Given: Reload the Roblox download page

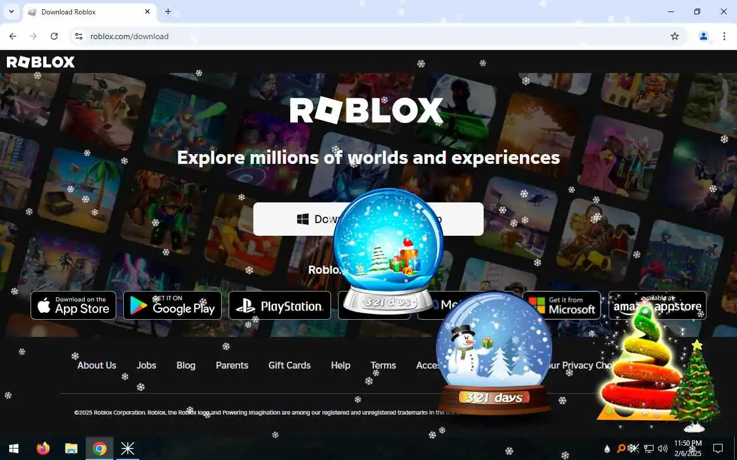Looking at the screenshot, I should [54, 36].
